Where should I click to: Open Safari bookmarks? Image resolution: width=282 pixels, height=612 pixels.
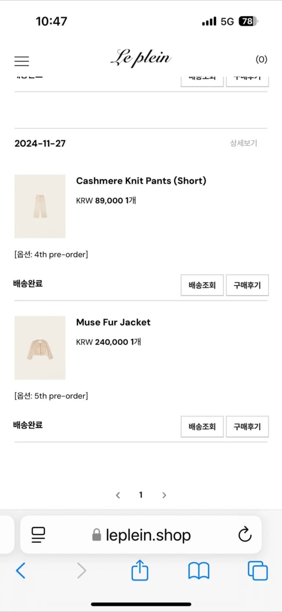[x=198, y=570]
